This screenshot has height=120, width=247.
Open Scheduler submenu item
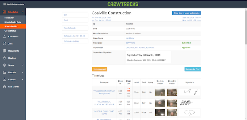pos(9,18)
